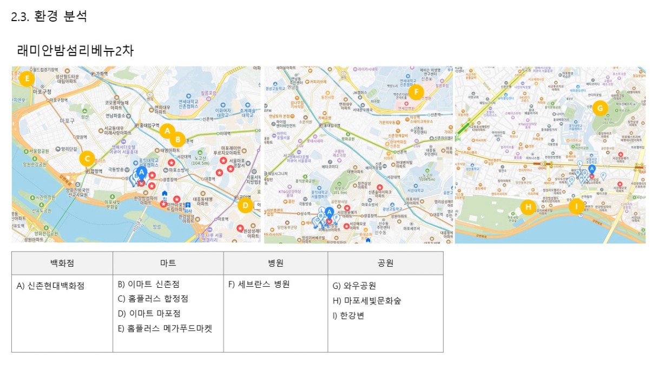The width and height of the screenshot is (658, 370).
Task: Select the entry 'H) 마포세빛문화숲'
Action: [x=367, y=301]
